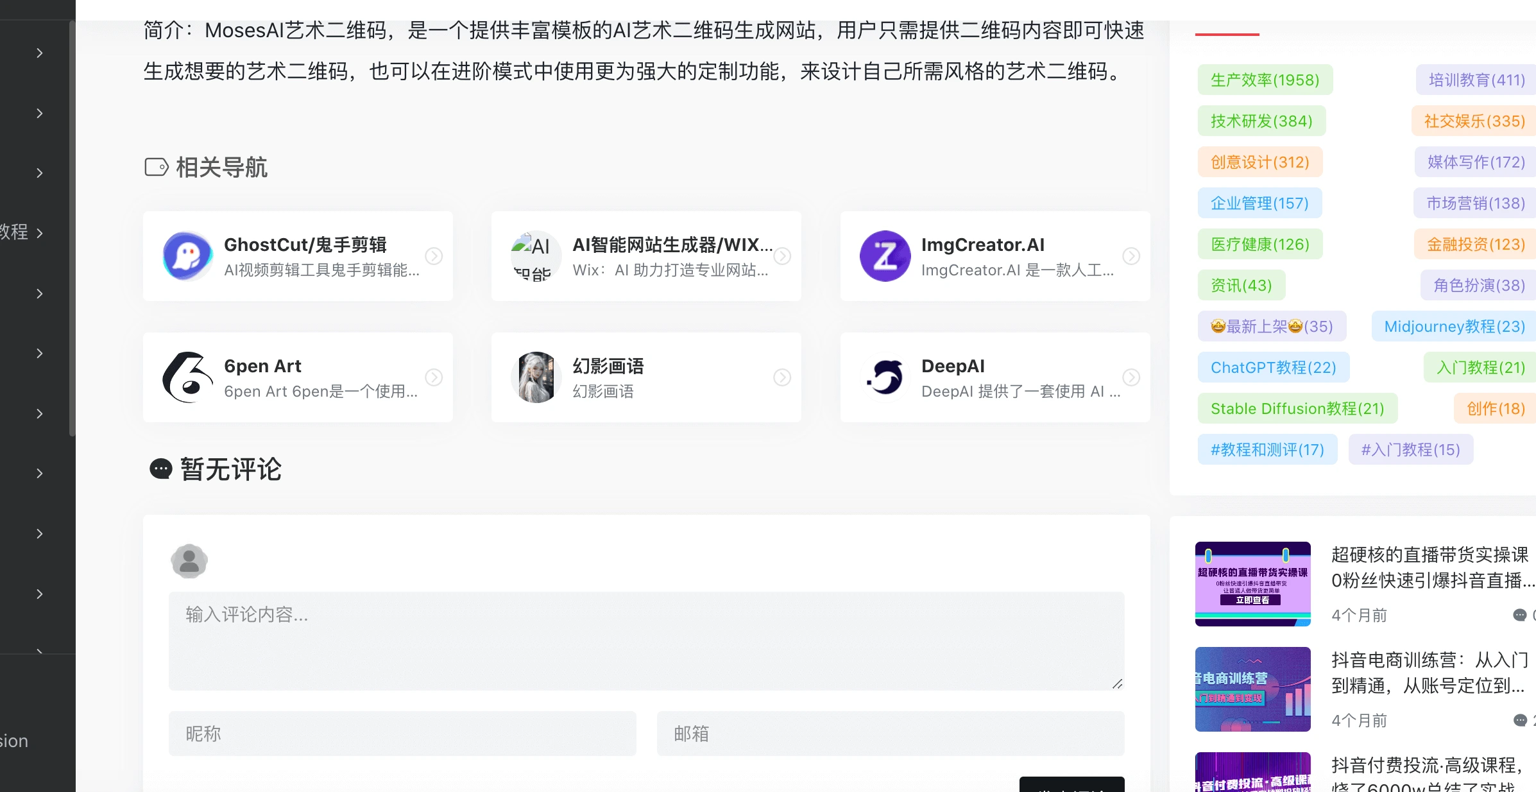Focus the 昵称 nickname field
Viewport: 1536px width, 792px height.
pos(402,734)
